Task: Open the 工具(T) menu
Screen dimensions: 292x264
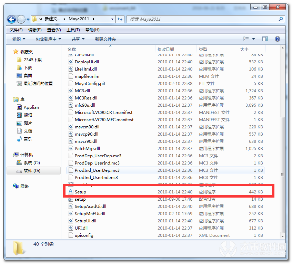Action: click(73, 30)
